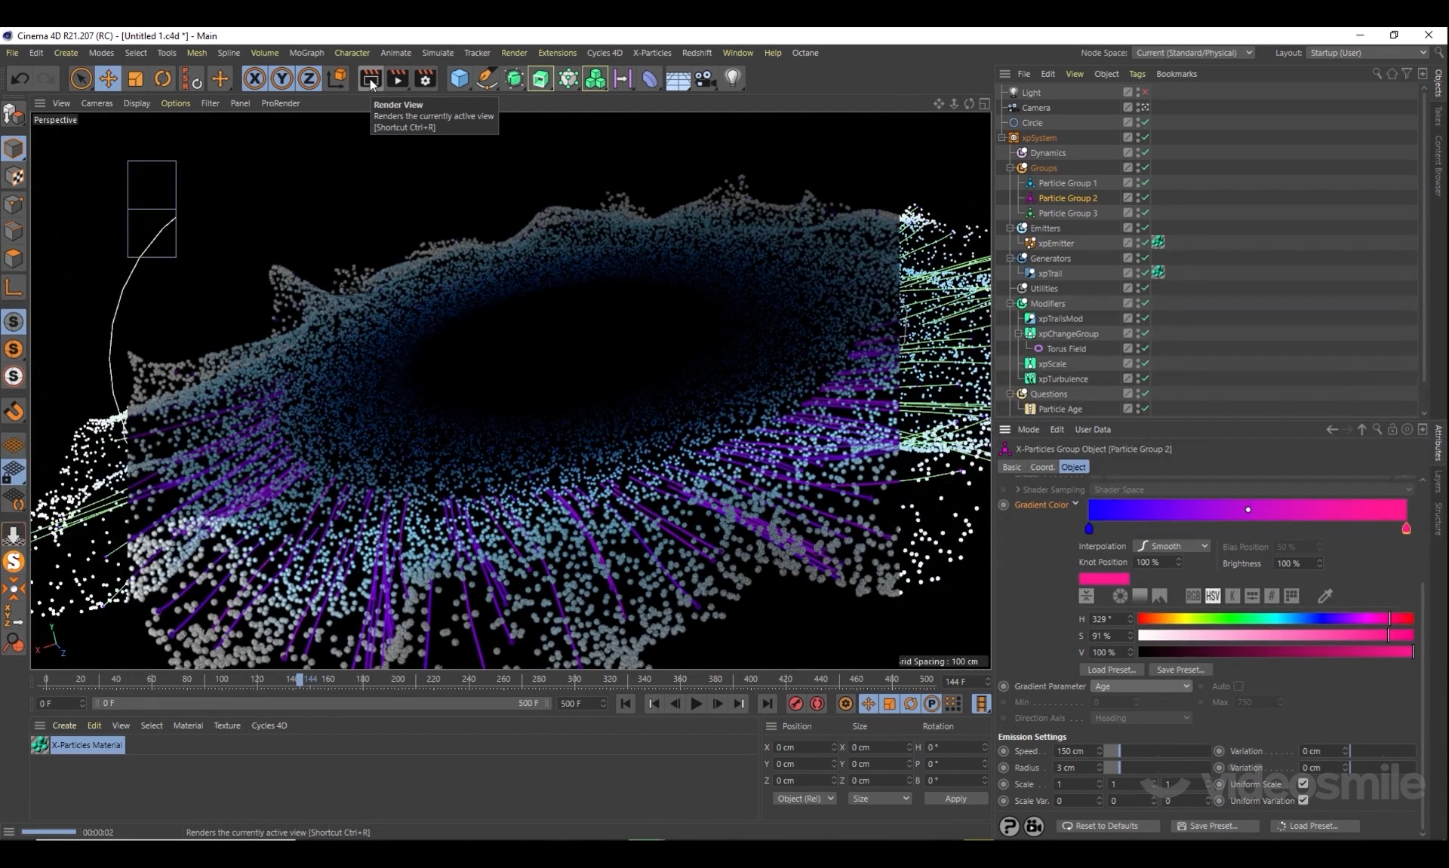Click the Light object toolbar icon
The width and height of the screenshot is (1449, 868).
click(732, 78)
